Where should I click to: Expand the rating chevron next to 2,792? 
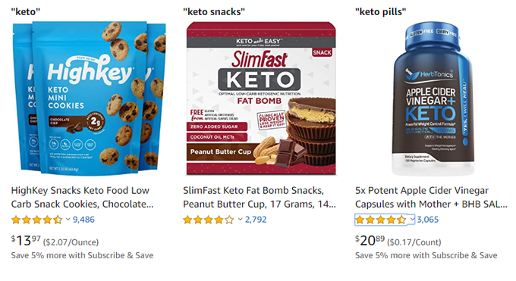click(241, 219)
